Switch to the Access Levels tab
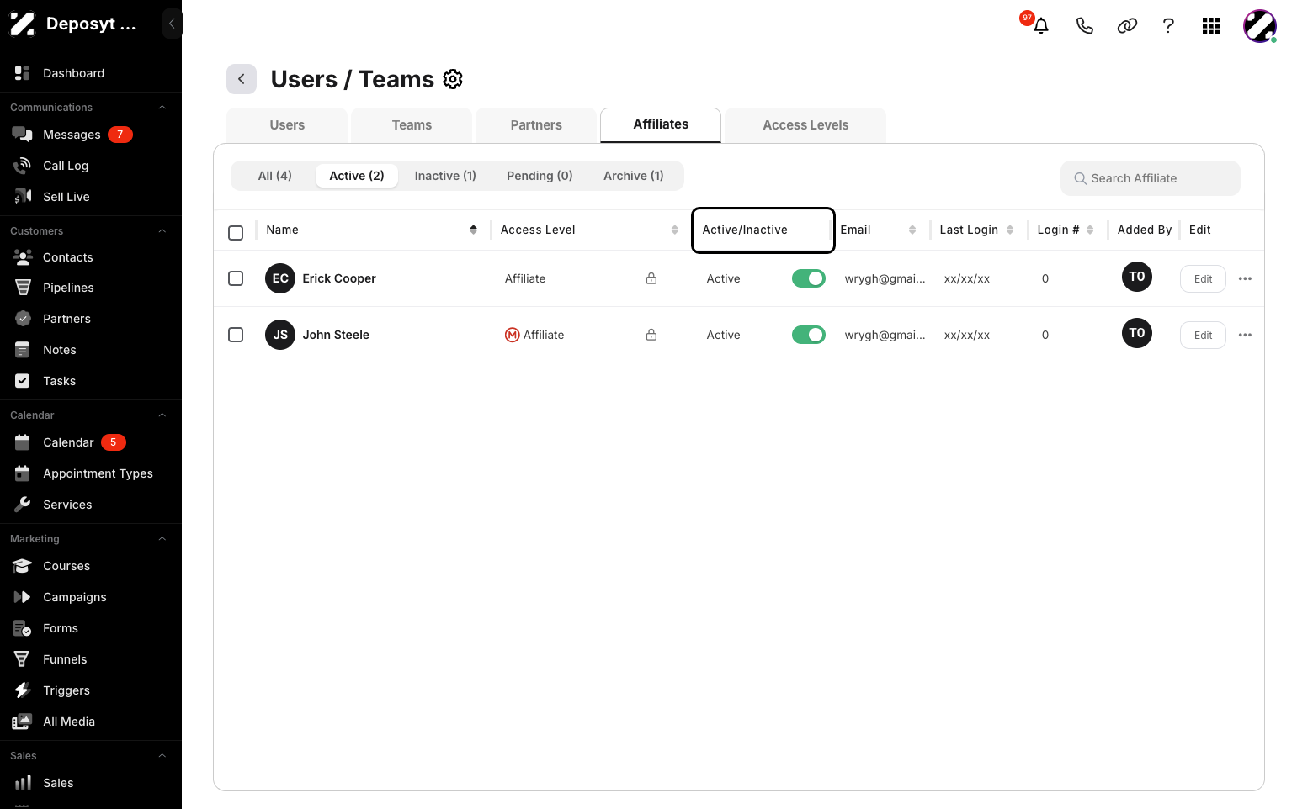 805,125
